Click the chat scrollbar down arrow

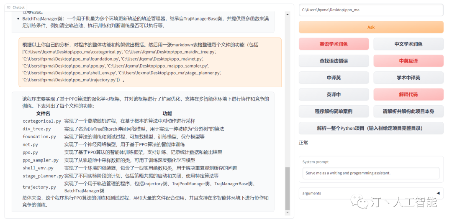pyautogui.click(x=287, y=212)
